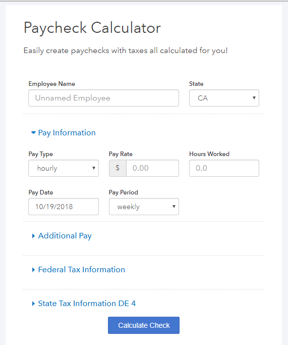Click the dollar sign icon beside Pay Rate

(x=118, y=168)
